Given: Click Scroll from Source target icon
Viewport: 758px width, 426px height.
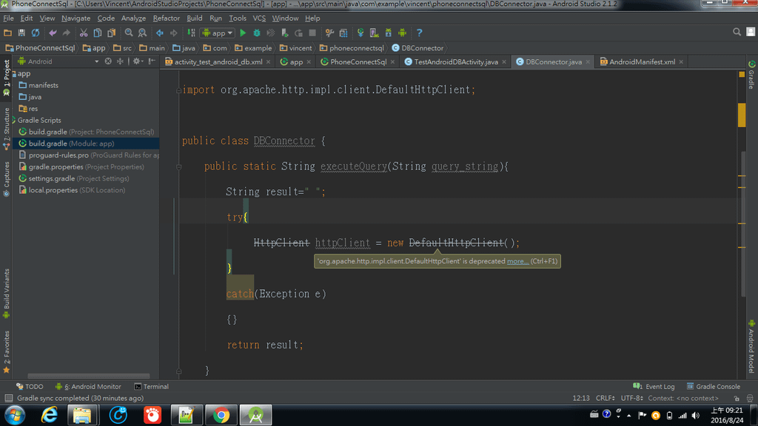Looking at the screenshot, I should pyautogui.click(x=108, y=61).
